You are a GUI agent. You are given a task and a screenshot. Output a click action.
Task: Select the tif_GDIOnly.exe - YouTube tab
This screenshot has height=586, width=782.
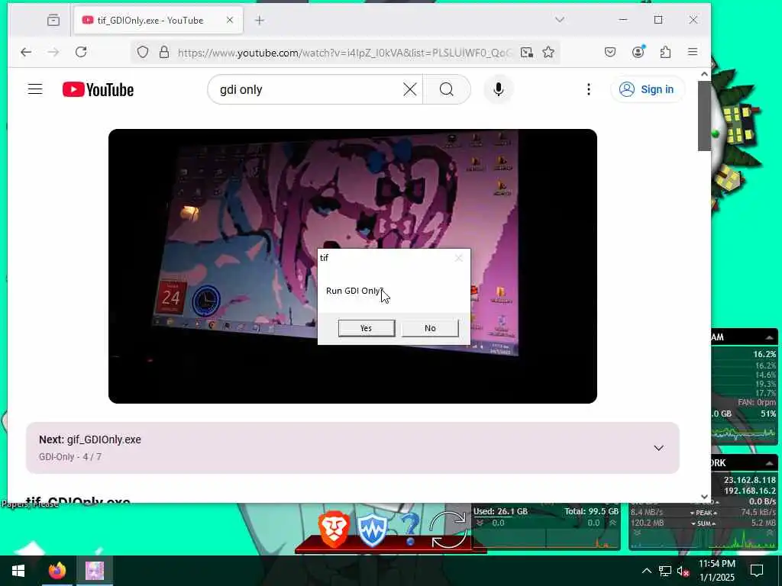tap(158, 21)
